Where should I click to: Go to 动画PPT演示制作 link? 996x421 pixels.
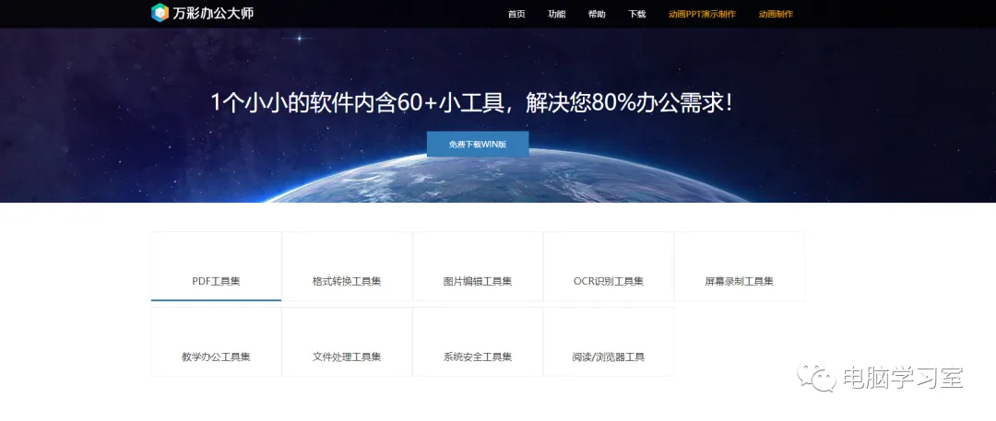702,14
